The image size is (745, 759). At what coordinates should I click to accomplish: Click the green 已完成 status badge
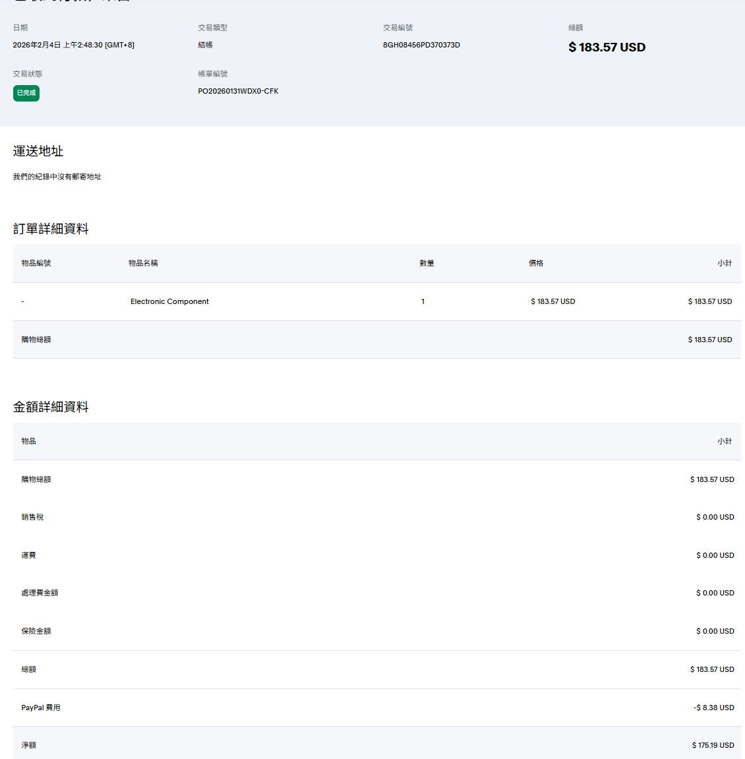click(26, 93)
